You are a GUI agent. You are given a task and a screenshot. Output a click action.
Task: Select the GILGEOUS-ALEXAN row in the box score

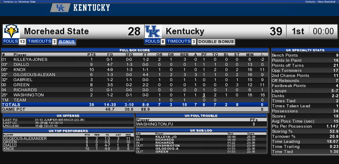pyautogui.click(x=135, y=75)
